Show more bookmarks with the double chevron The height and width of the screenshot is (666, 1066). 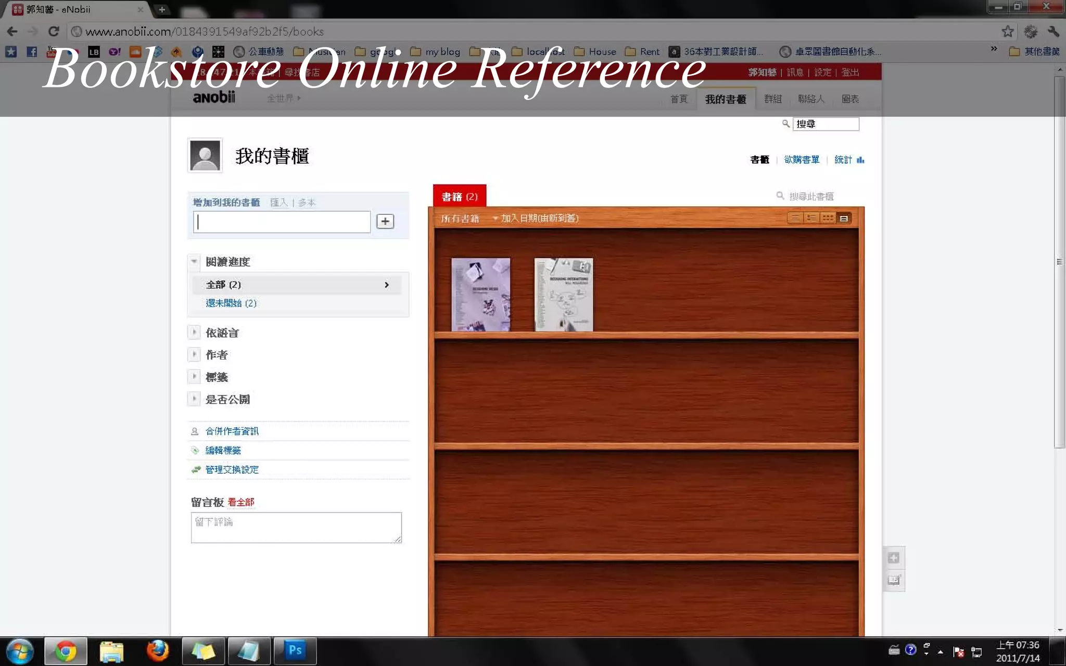(994, 49)
